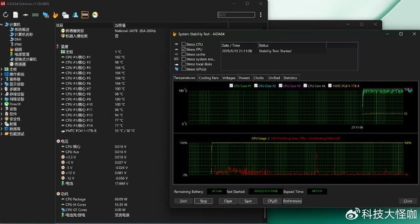Open the IPMI tree entry
This screenshot has width=420, height=224.
click(18, 44)
